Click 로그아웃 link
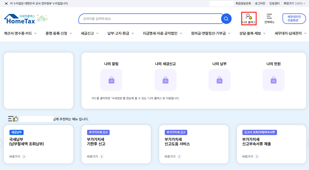The width and height of the screenshot is (309, 170). click(260, 3)
